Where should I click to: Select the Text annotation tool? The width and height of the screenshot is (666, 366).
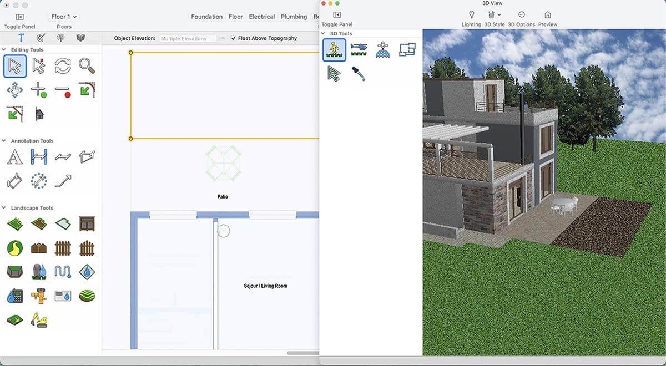tap(14, 157)
